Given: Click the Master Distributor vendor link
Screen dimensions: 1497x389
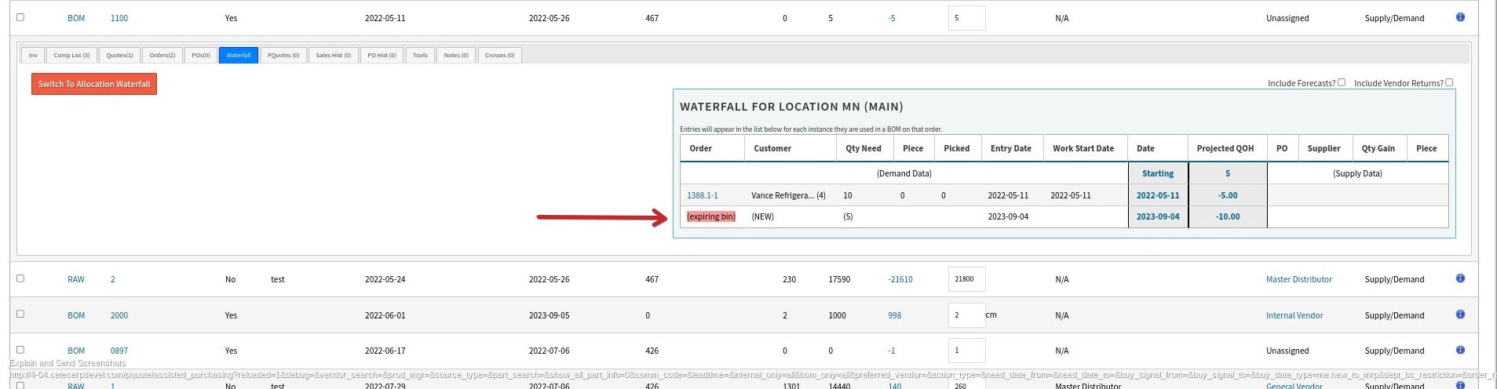Looking at the screenshot, I should 1298,279.
